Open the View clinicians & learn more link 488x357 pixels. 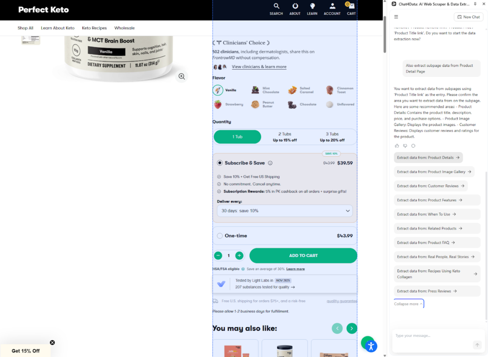259,66
